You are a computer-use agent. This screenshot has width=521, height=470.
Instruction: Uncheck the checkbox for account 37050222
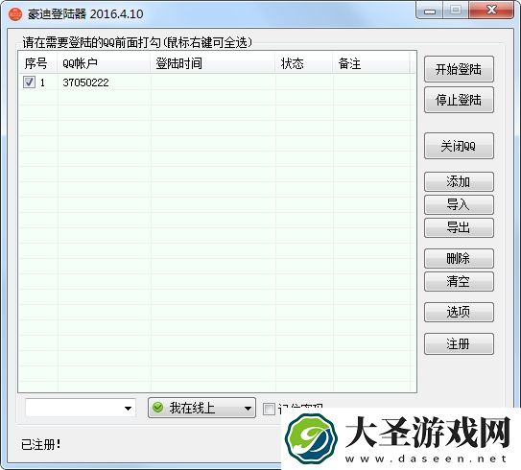(x=29, y=82)
